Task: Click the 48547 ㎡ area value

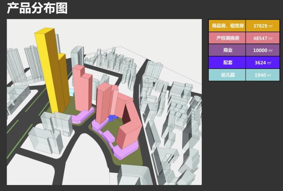Action: [x=263, y=38]
